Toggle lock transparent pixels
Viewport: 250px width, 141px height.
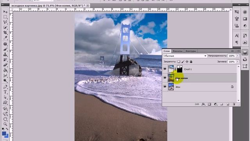click(179, 61)
